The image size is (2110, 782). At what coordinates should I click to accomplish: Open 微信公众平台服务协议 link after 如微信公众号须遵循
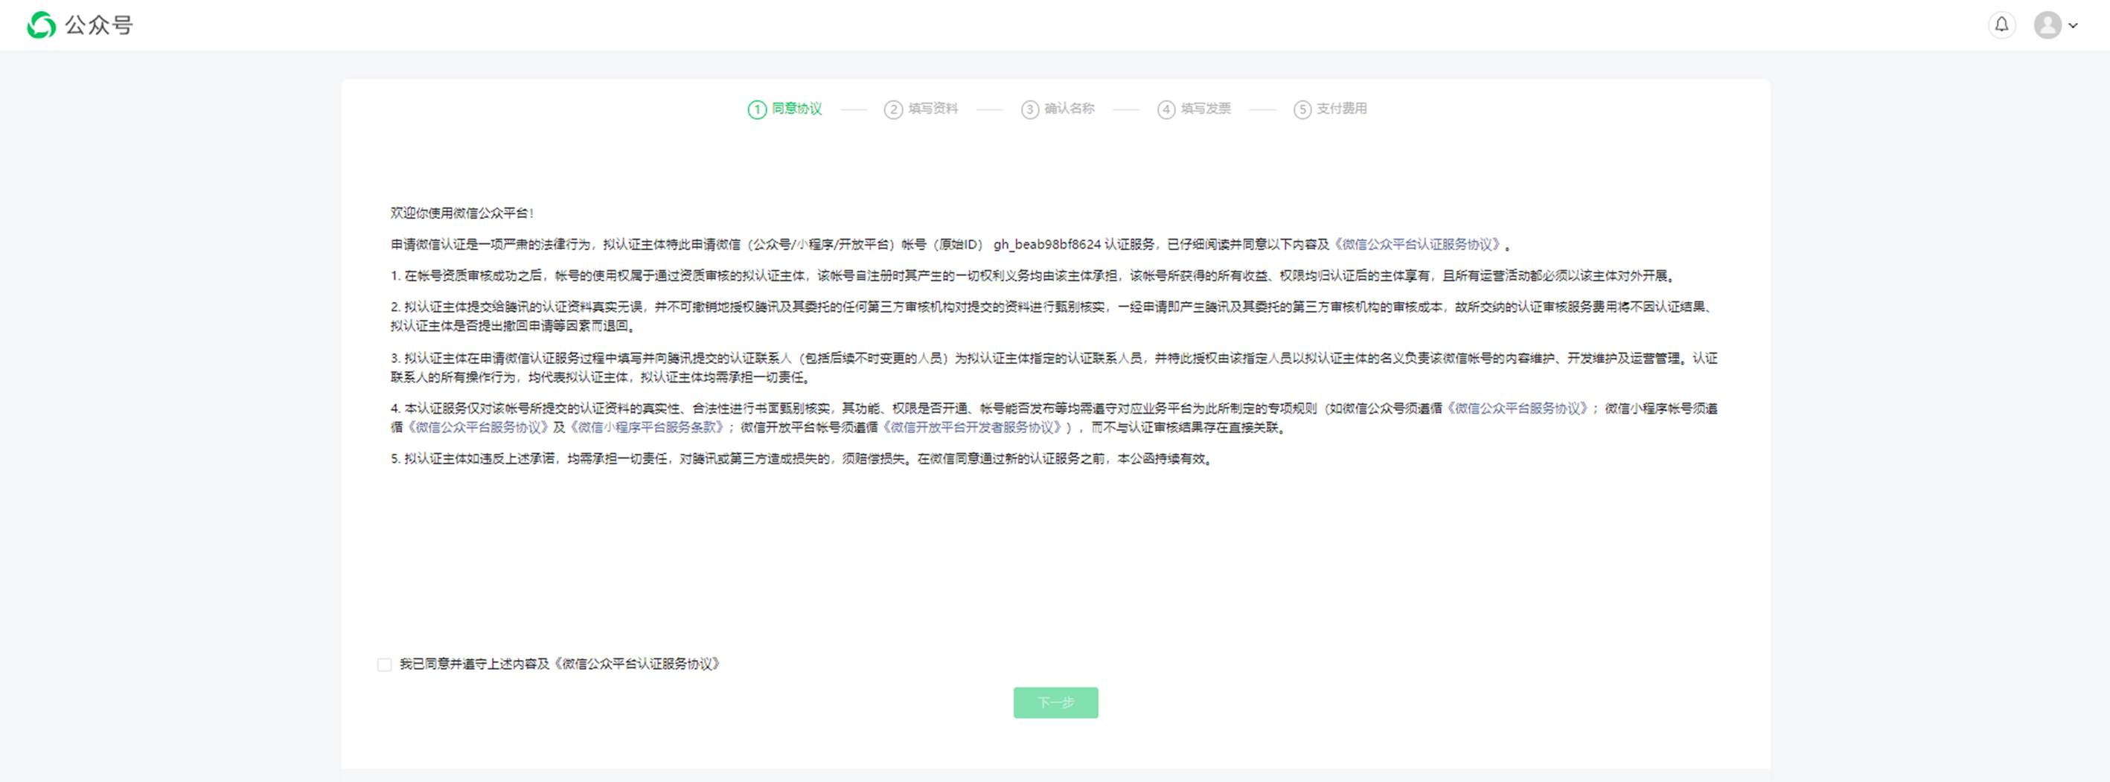click(1518, 408)
